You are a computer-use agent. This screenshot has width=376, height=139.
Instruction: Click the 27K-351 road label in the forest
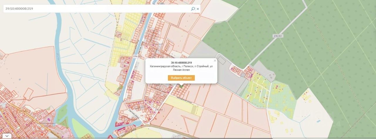277,36
